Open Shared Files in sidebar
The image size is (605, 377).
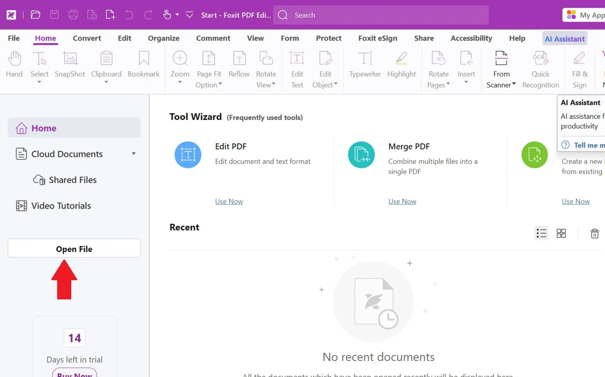[65, 180]
